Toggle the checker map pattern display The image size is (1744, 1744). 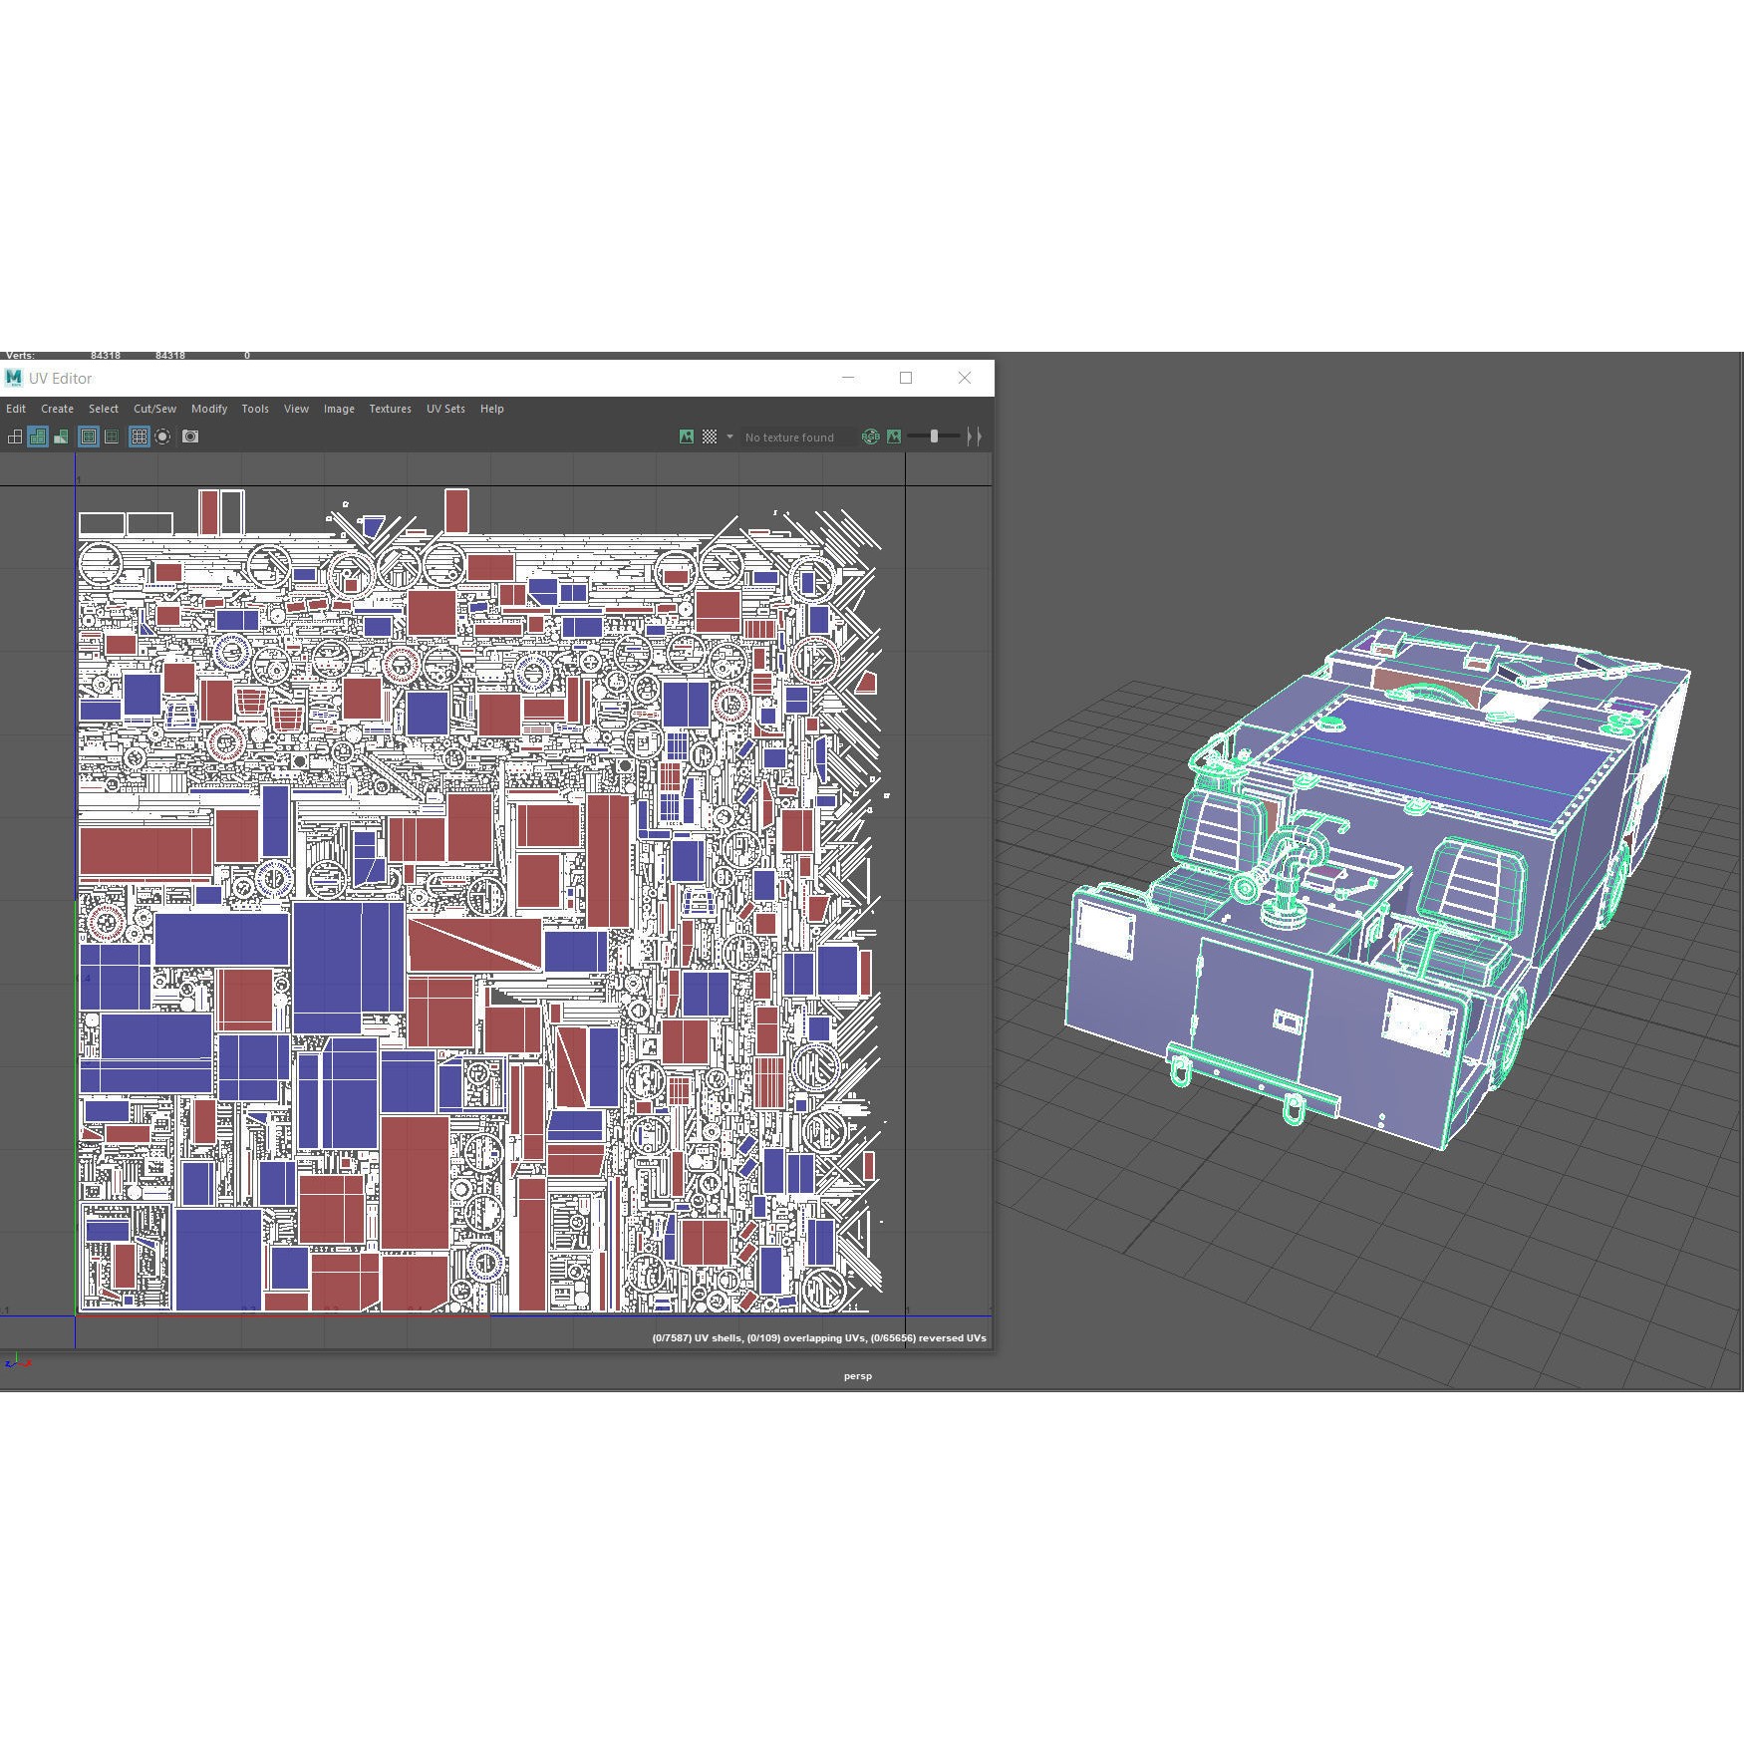[x=708, y=436]
